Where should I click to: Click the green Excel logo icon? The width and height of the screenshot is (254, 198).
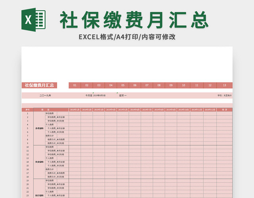click(33, 20)
